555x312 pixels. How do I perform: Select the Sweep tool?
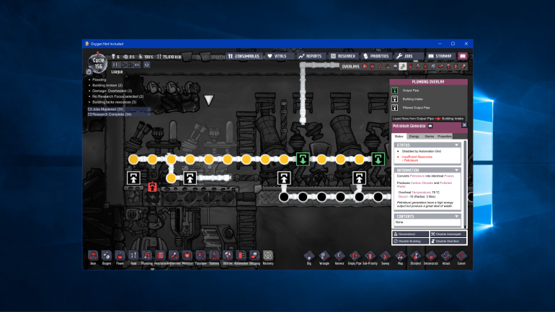click(385, 255)
